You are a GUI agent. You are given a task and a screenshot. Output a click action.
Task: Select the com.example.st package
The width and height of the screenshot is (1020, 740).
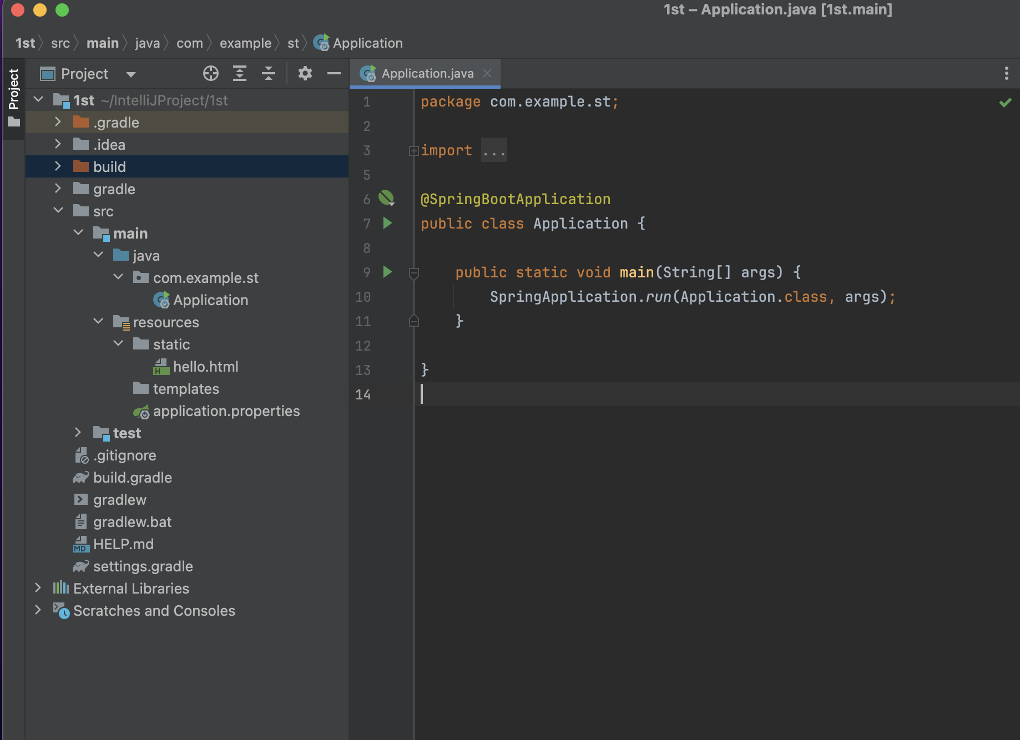[186, 277]
